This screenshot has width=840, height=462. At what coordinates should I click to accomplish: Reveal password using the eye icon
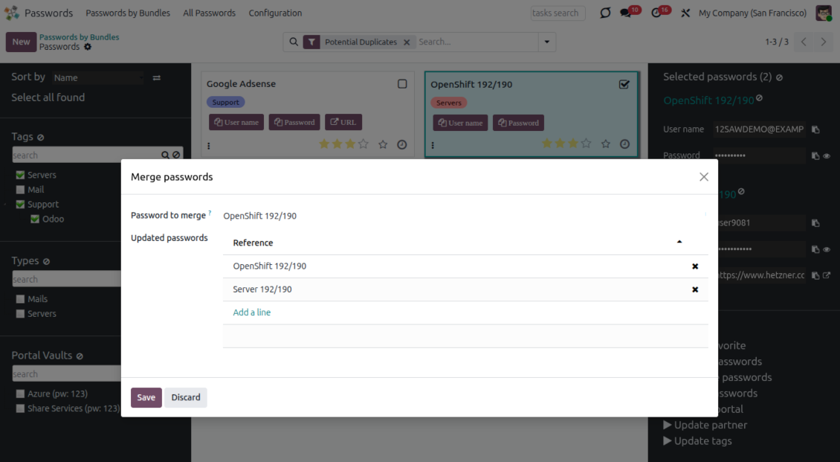click(x=827, y=156)
